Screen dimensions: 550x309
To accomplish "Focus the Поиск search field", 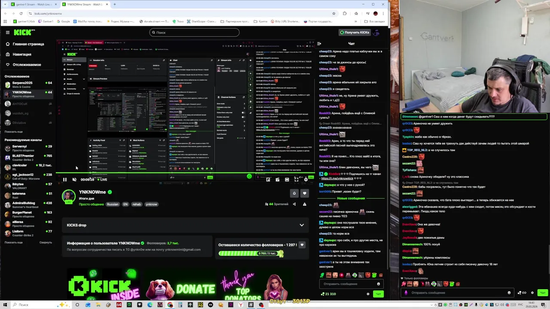I will (194, 32).
